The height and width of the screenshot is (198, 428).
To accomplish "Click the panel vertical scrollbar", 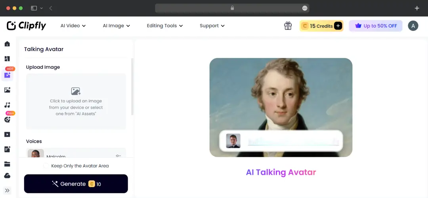I will [x=132, y=87].
